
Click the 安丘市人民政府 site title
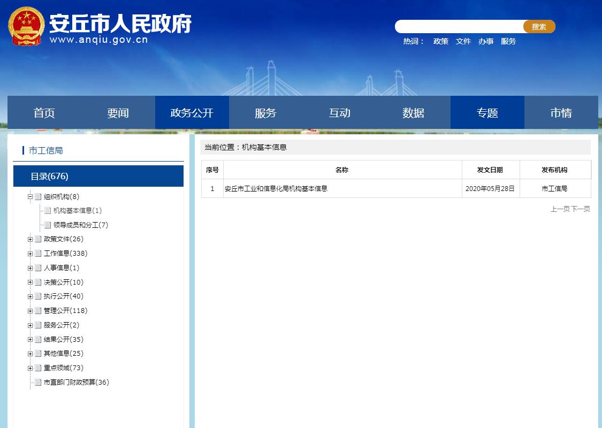pos(120,24)
